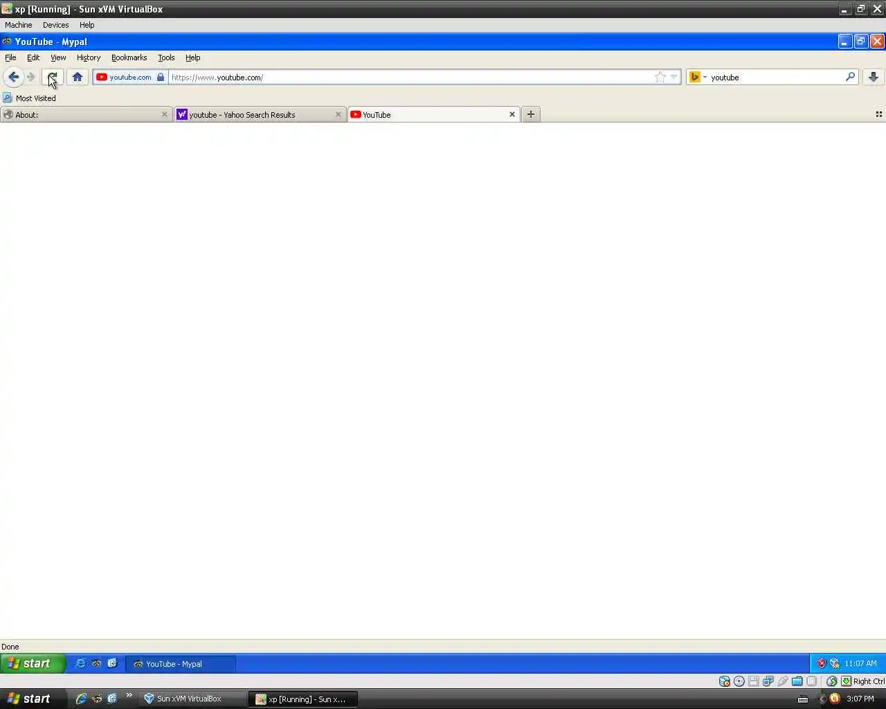Open the browser home page
The width and height of the screenshot is (886, 709).
click(78, 77)
